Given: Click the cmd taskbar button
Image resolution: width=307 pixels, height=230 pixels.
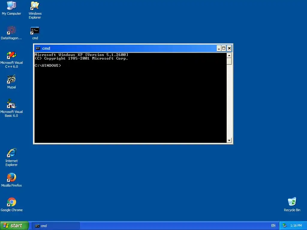Looking at the screenshot, I should point(55,226).
